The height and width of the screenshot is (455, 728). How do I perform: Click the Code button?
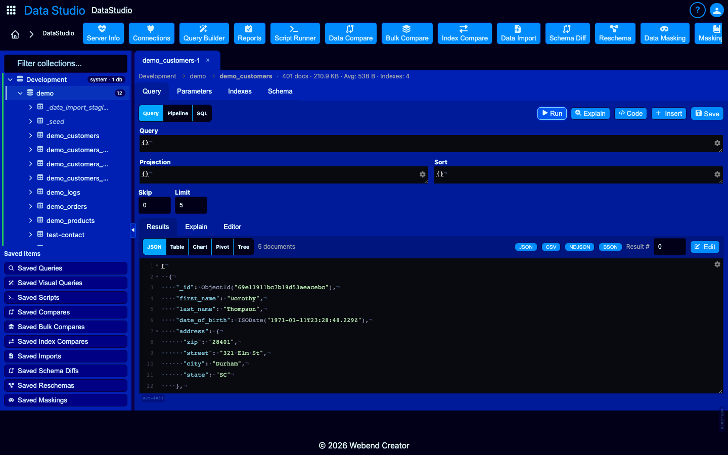click(x=630, y=113)
